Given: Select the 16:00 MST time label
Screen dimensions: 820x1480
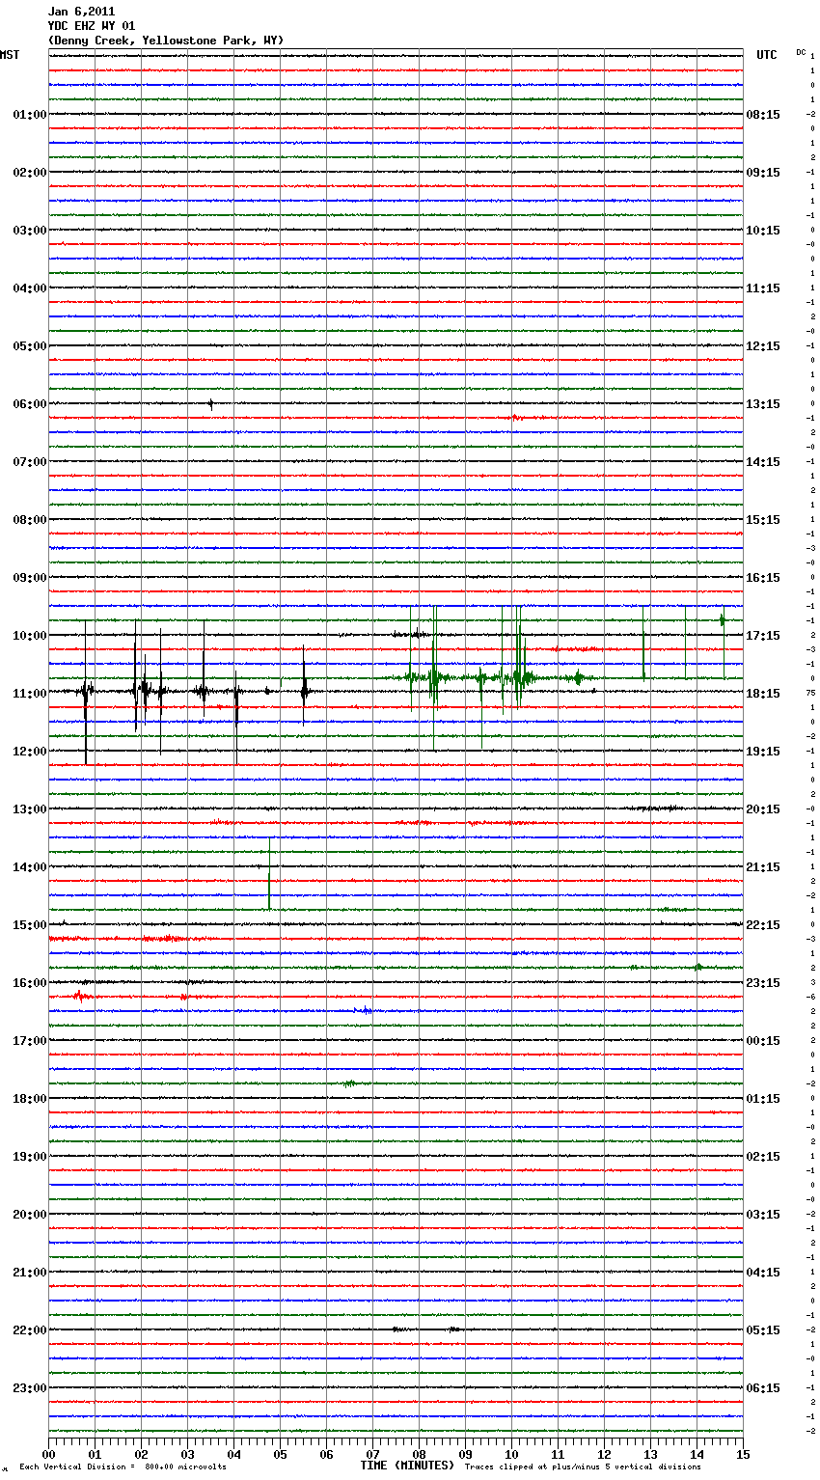Looking at the screenshot, I should [30, 983].
